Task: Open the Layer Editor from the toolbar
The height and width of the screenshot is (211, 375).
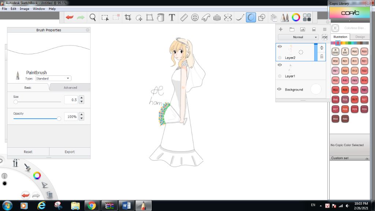Action: coord(274,17)
